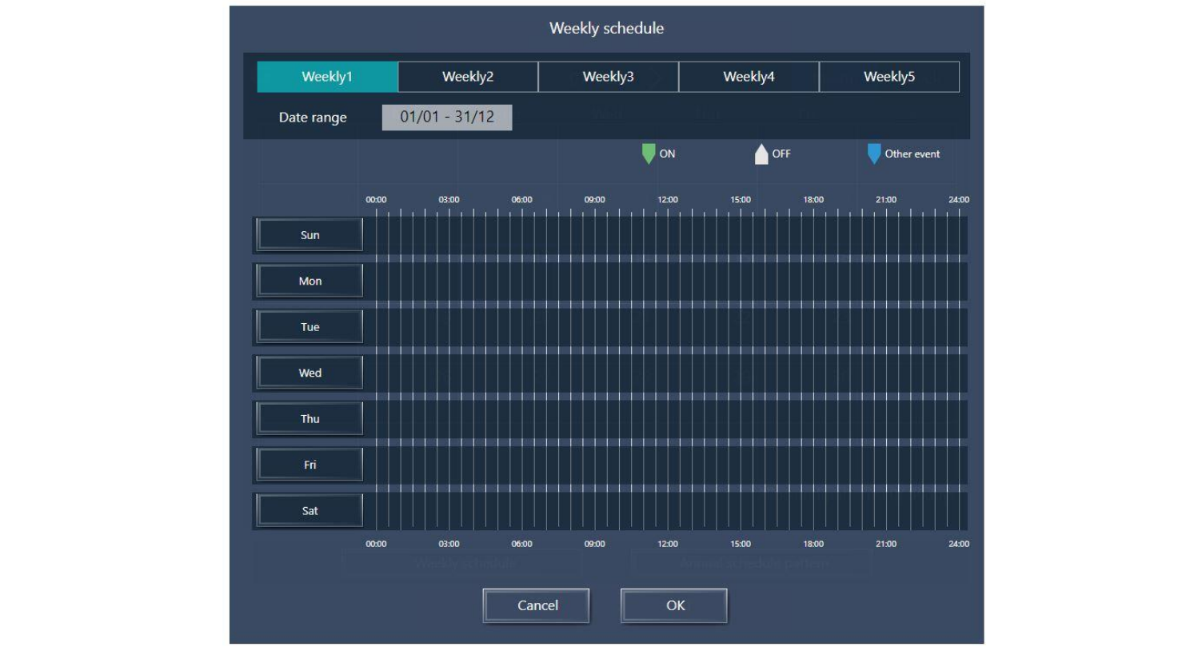Switch to the Weekly1 tab
This screenshot has width=1194, height=647.
coord(327,77)
